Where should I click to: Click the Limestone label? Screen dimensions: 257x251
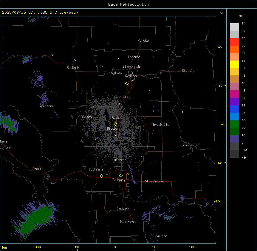[x=46, y=106]
